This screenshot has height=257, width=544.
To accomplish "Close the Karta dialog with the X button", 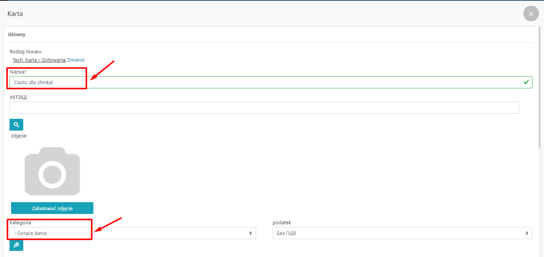I will point(531,14).
